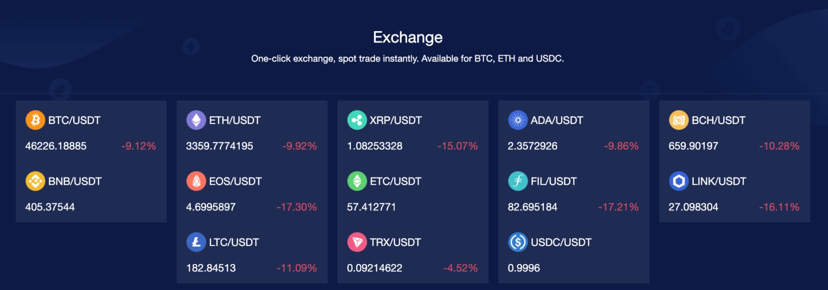Click the Bitcoin BTC coin icon
This screenshot has width=828, height=290.
tap(35, 120)
